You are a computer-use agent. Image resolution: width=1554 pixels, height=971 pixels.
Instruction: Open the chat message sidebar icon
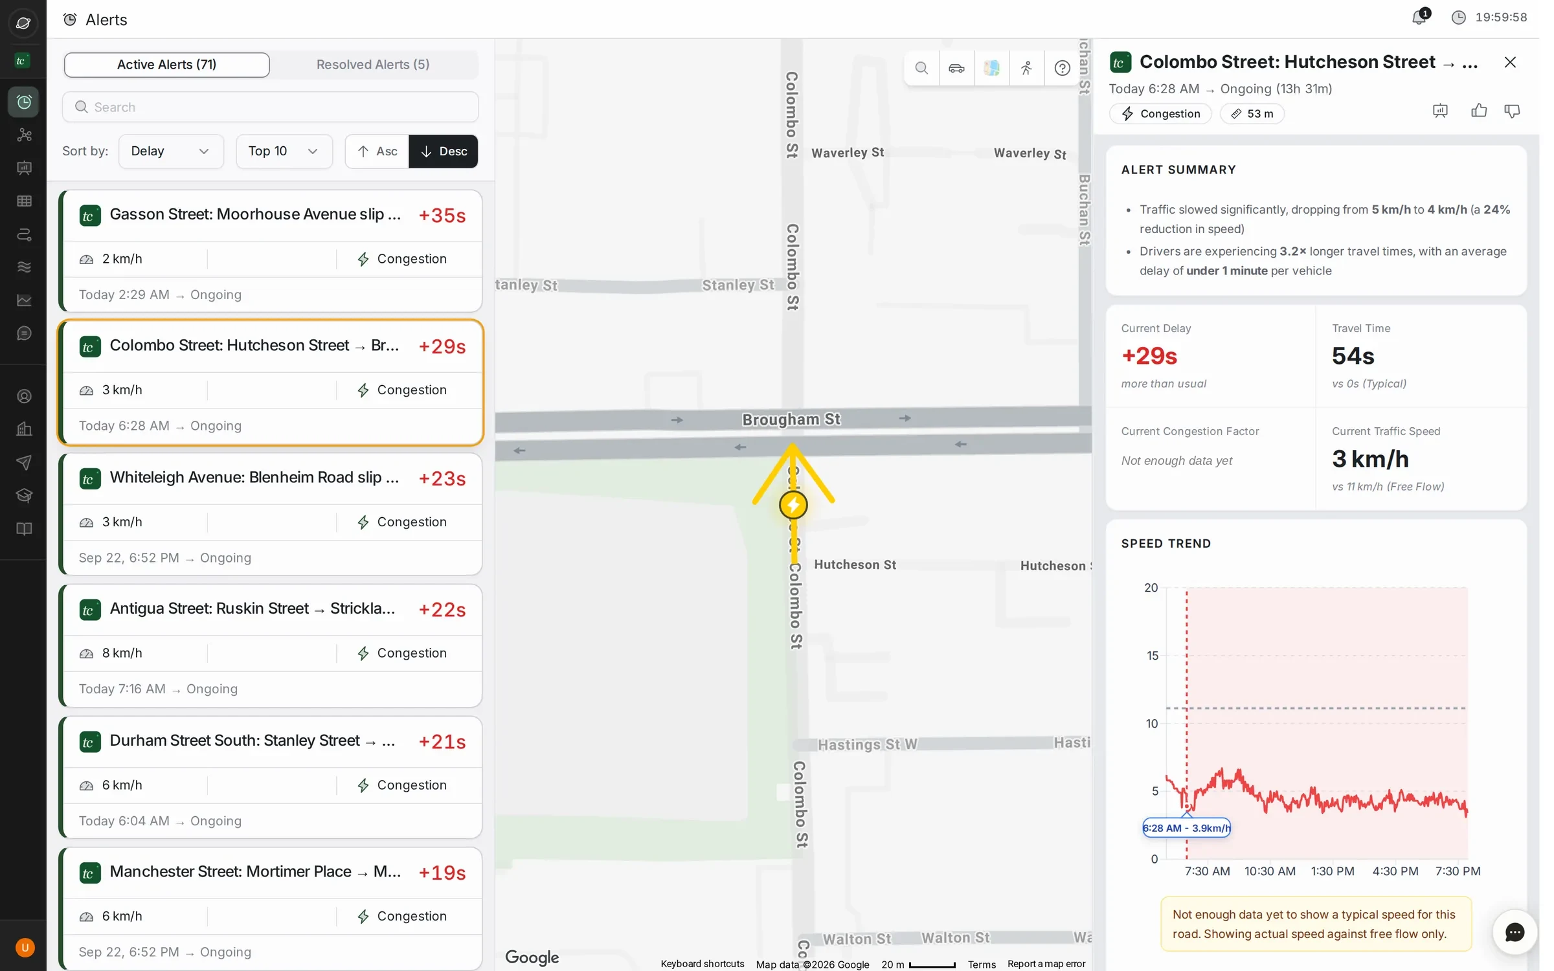coord(24,333)
